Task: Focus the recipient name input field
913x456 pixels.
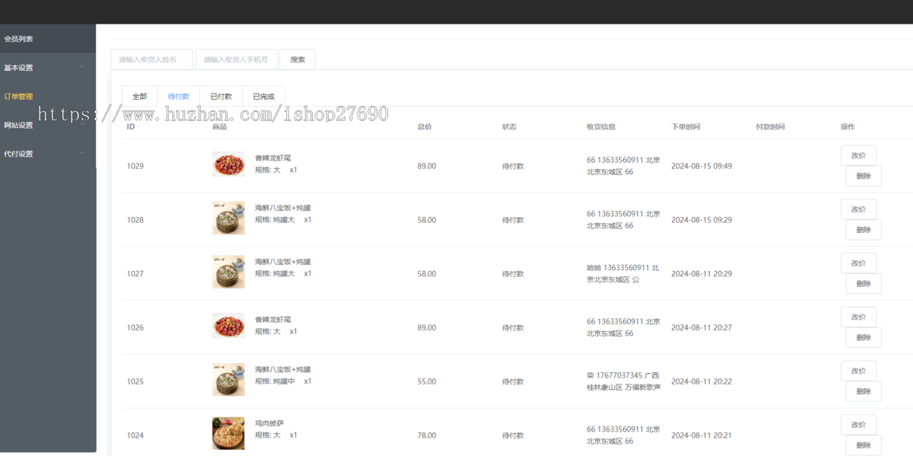Action: [x=151, y=59]
